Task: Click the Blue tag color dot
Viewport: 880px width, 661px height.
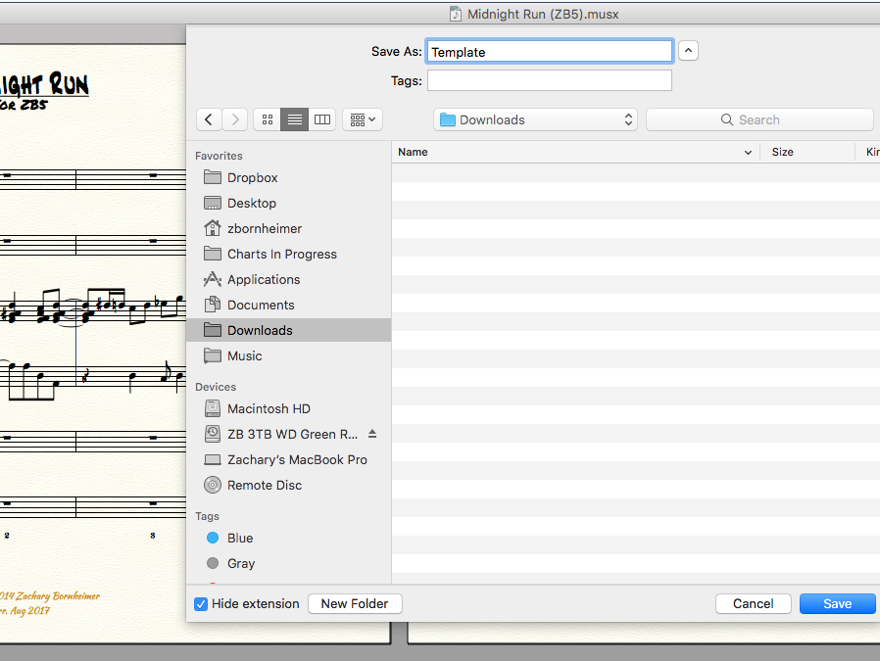Action: coord(213,538)
